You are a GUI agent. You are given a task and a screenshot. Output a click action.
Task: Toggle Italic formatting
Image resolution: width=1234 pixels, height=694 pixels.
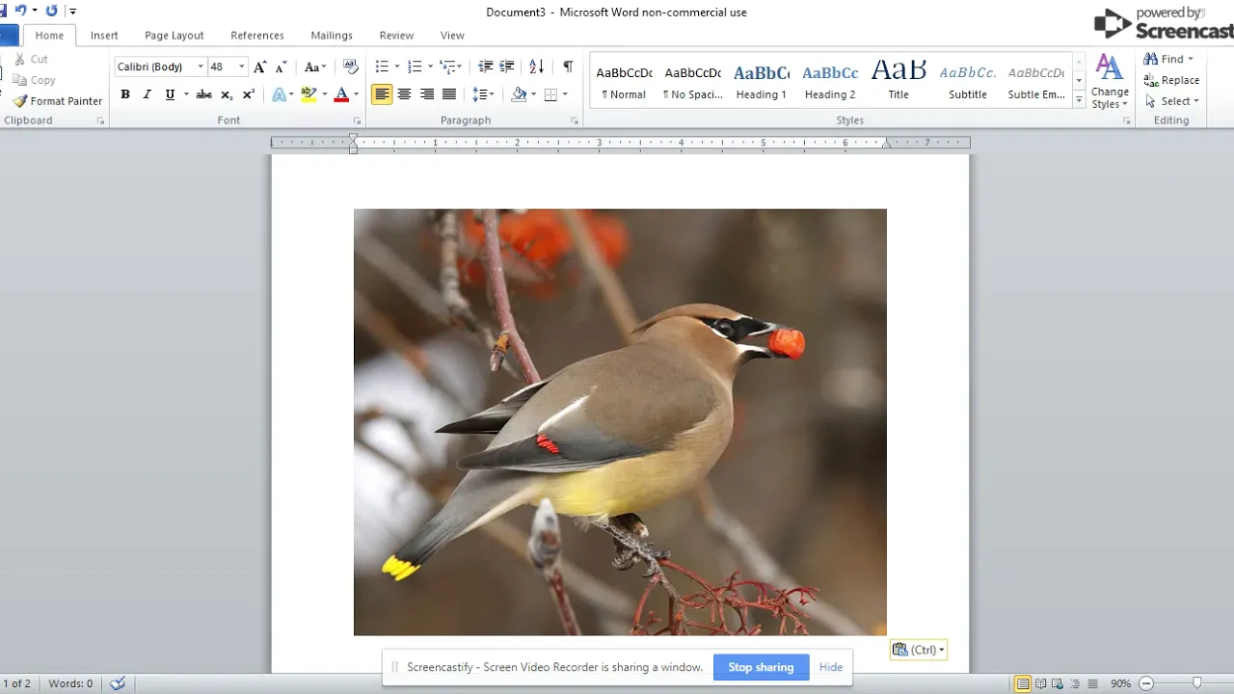(x=148, y=94)
